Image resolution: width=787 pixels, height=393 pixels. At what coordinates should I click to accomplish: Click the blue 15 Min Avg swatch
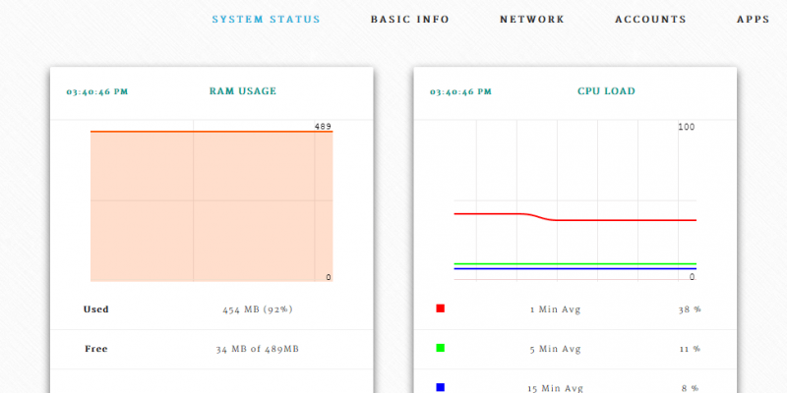pyautogui.click(x=440, y=387)
